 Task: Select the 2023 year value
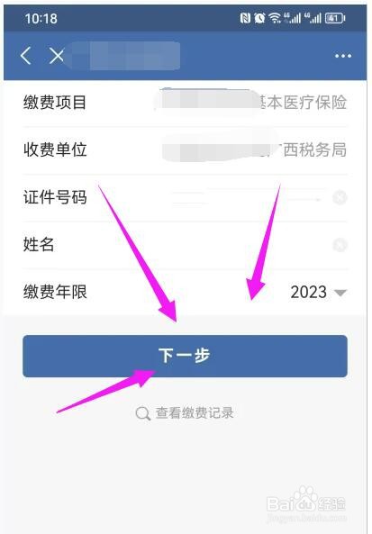click(x=308, y=292)
